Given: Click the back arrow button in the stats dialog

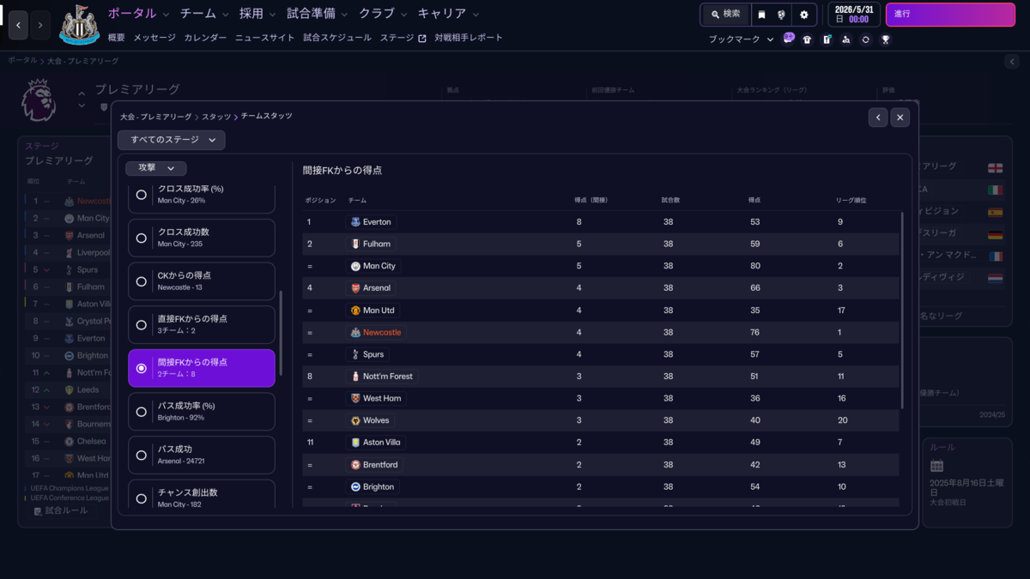Looking at the screenshot, I should coord(877,118).
